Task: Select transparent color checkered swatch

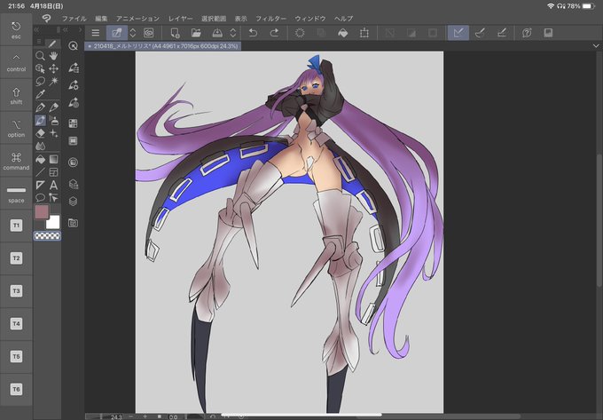Action: click(x=47, y=235)
